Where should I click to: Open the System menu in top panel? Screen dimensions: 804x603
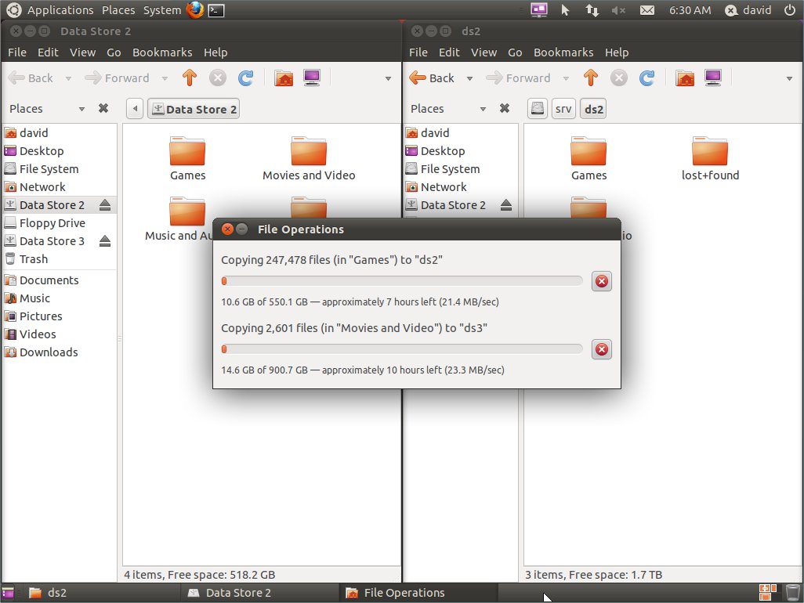(162, 9)
